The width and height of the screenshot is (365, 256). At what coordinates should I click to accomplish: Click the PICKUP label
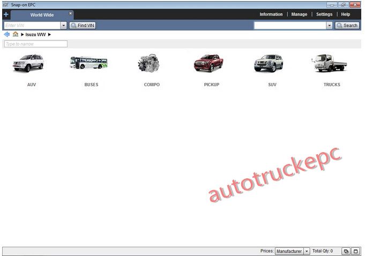(212, 85)
